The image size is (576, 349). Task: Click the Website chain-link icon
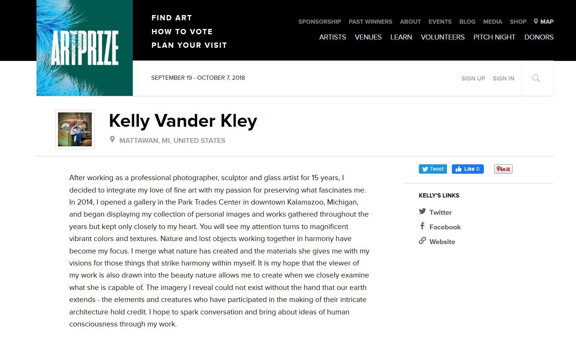point(422,241)
